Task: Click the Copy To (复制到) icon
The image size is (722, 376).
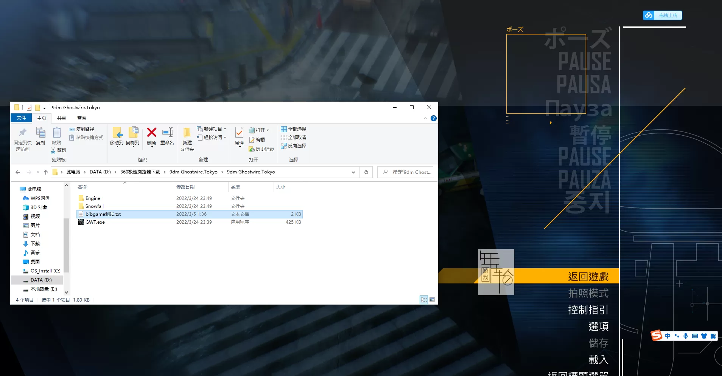Action: tap(133, 133)
